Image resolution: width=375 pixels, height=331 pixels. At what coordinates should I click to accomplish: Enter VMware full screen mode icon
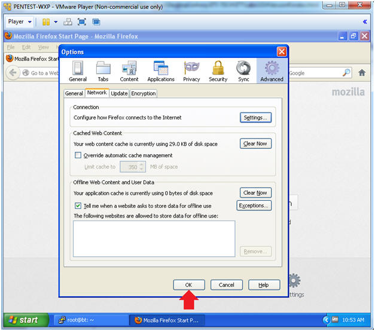[82, 22]
